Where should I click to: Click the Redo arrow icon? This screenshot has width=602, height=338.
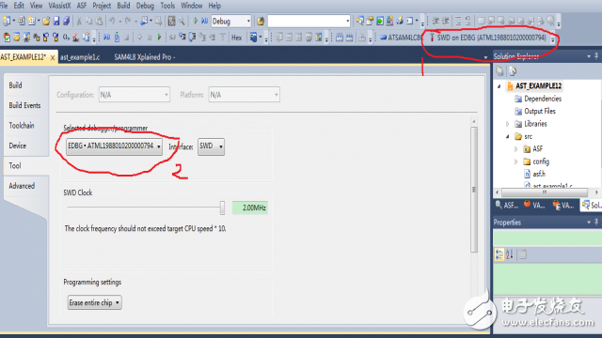[128, 21]
